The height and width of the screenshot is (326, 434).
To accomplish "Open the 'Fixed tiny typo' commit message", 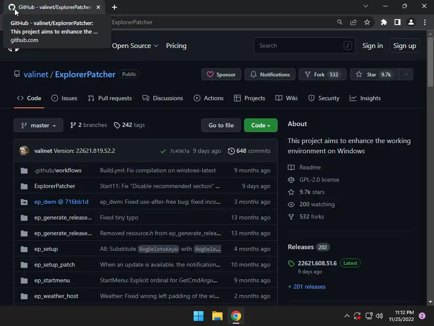I will coord(119,218).
